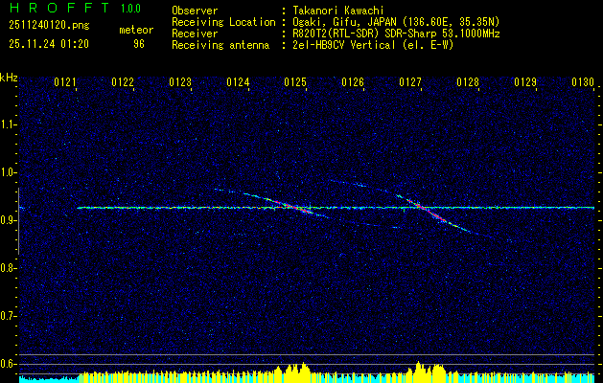Click the R820T2(RTL-SDR) receiver text

pyautogui.click(x=394, y=34)
